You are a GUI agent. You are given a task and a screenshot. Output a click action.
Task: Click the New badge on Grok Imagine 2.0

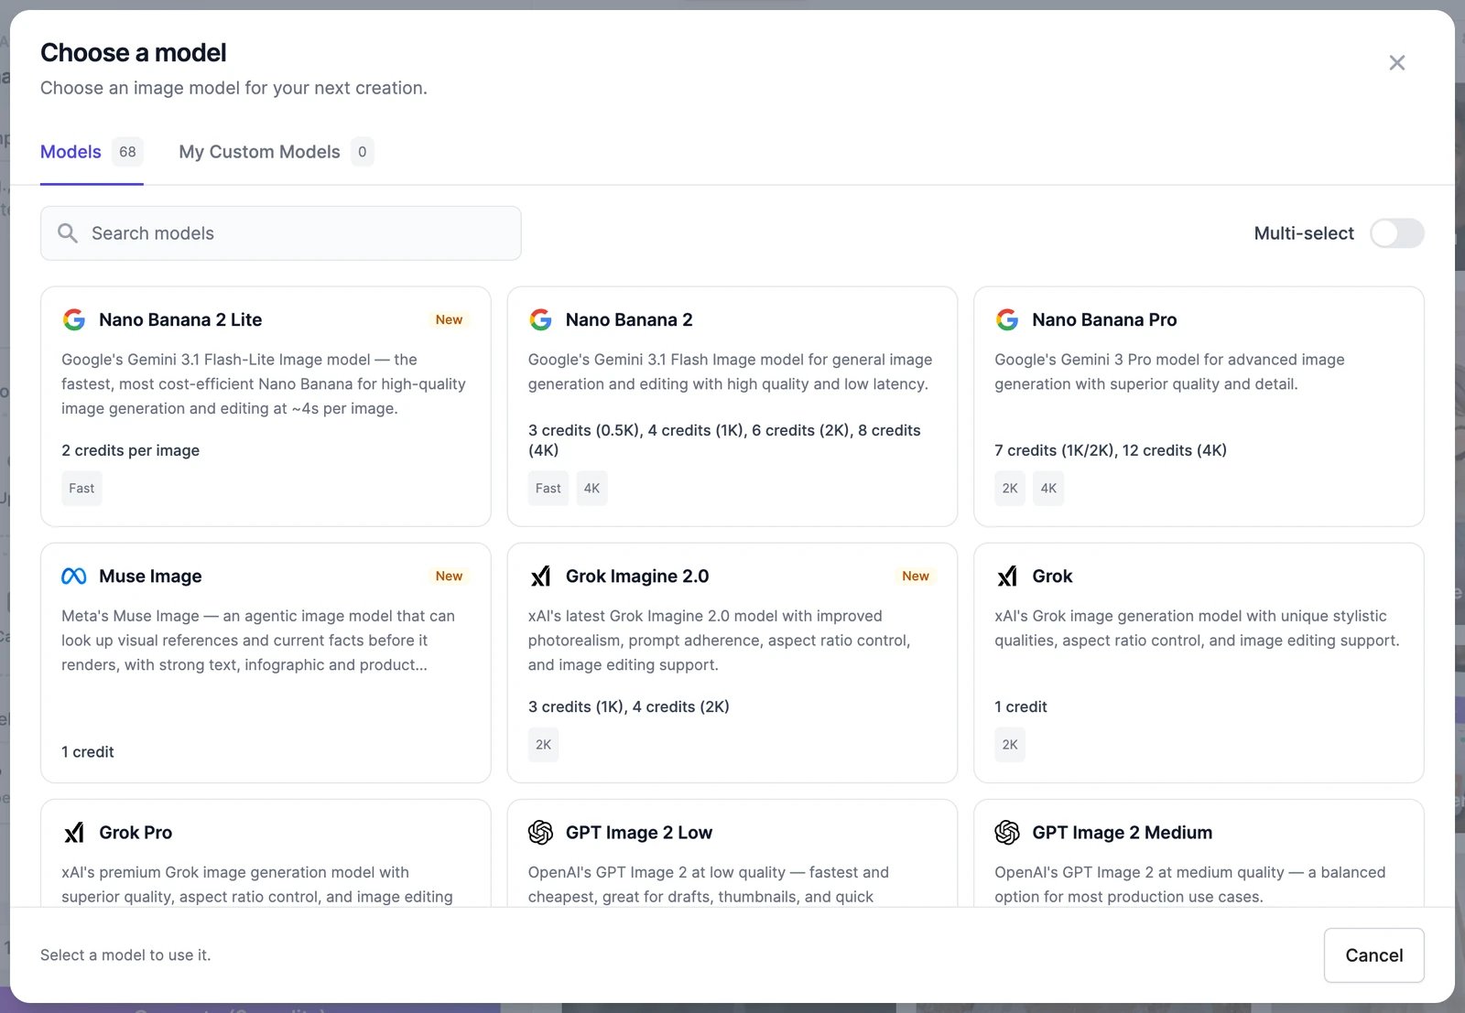click(x=916, y=576)
